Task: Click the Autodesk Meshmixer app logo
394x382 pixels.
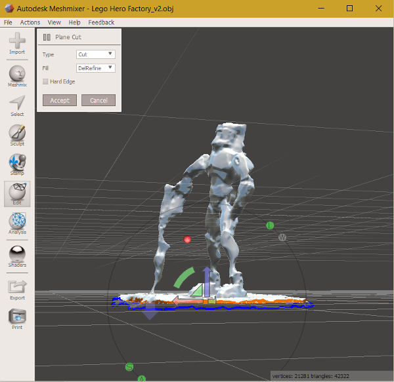Action: tap(9, 9)
